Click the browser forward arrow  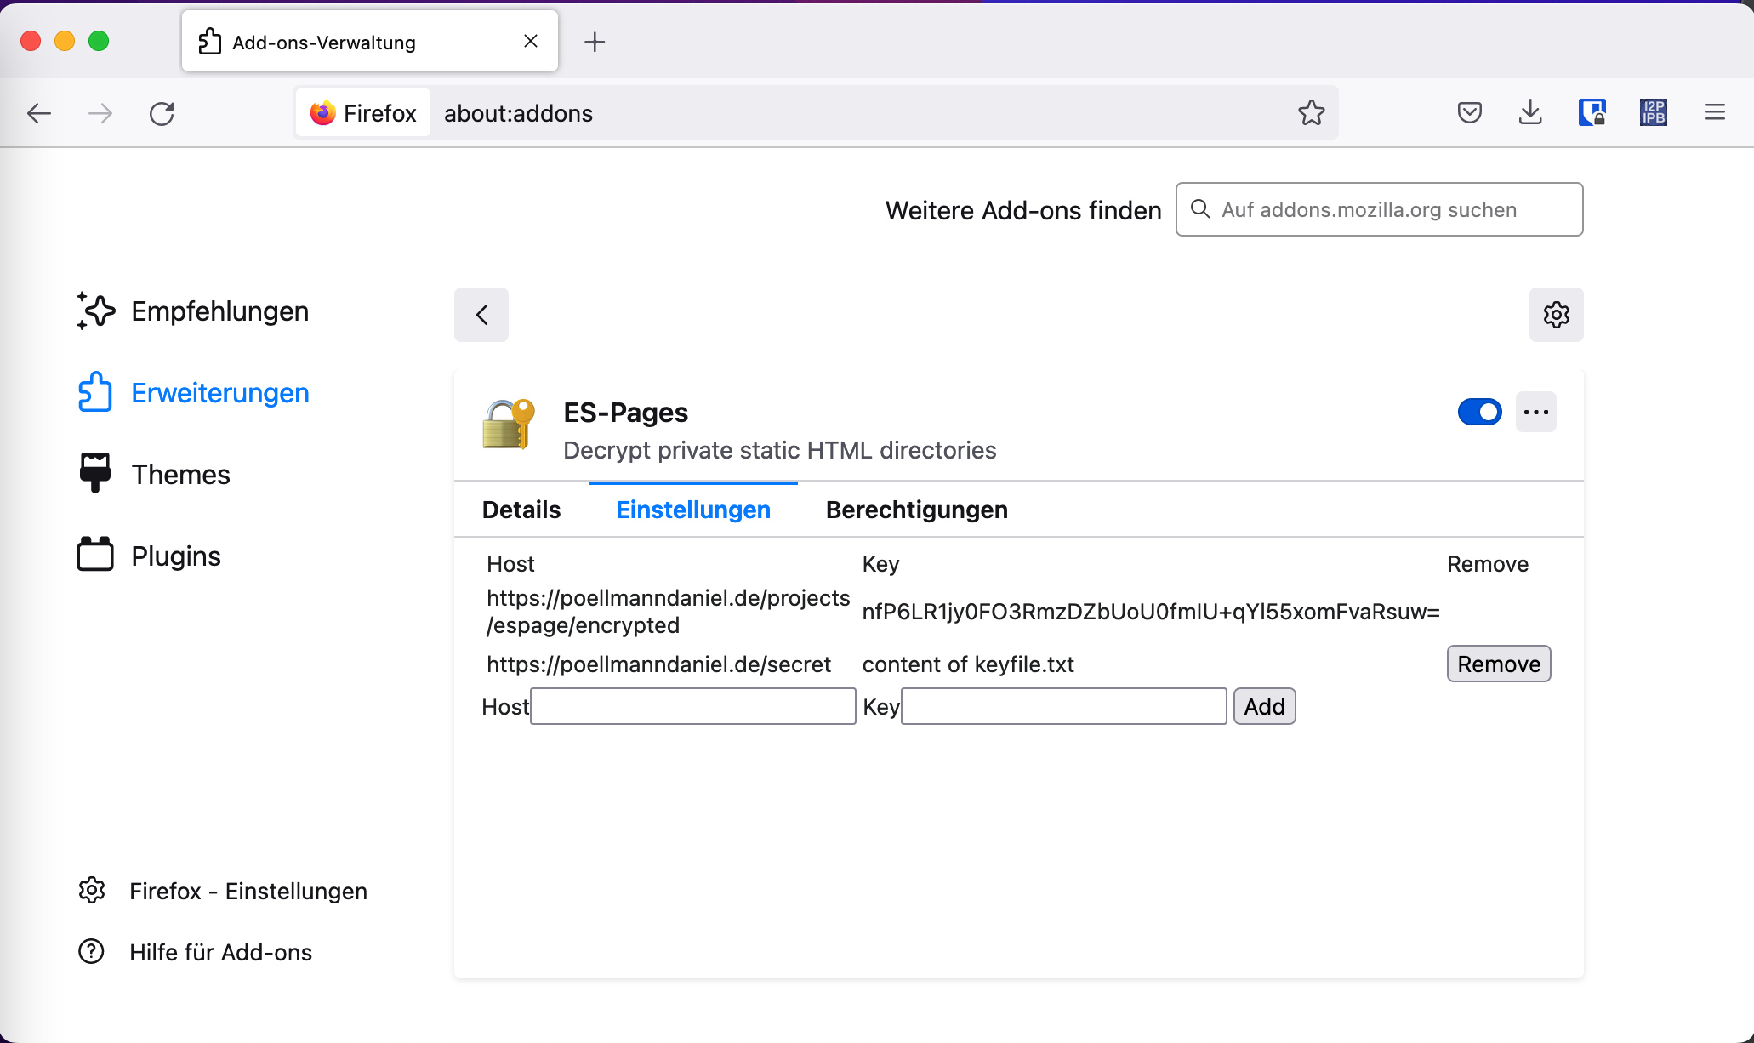point(100,113)
